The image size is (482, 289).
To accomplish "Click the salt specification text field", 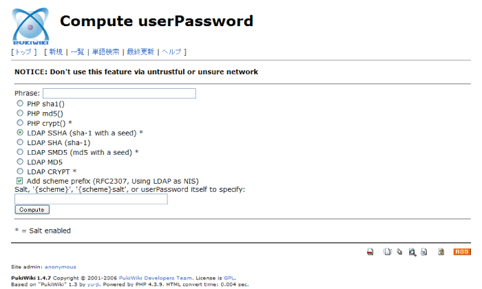I will click(91, 199).
